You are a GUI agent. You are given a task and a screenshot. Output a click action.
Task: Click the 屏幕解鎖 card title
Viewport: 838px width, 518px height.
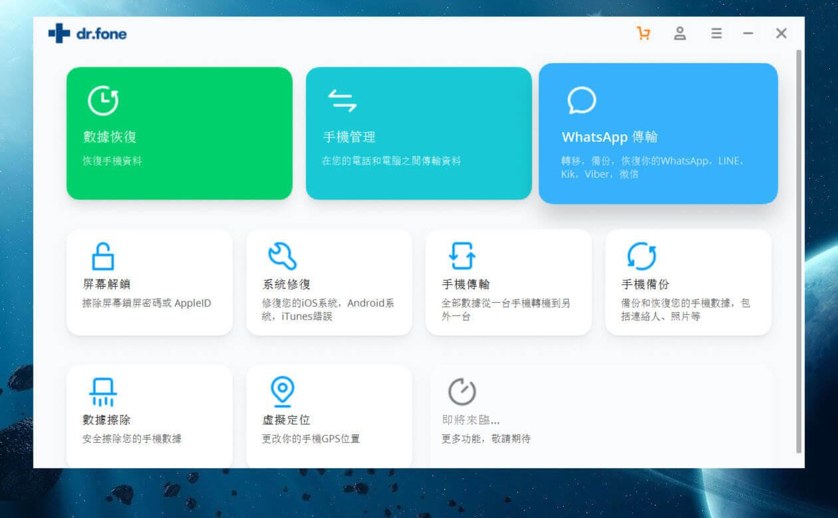pyautogui.click(x=106, y=284)
